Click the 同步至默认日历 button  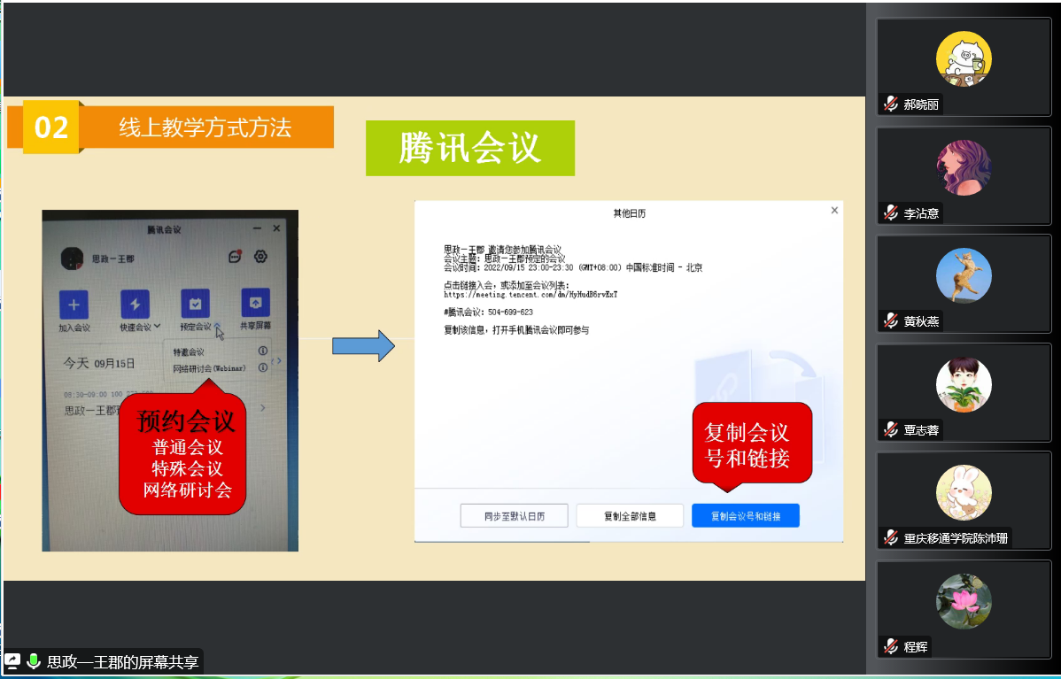coord(514,515)
